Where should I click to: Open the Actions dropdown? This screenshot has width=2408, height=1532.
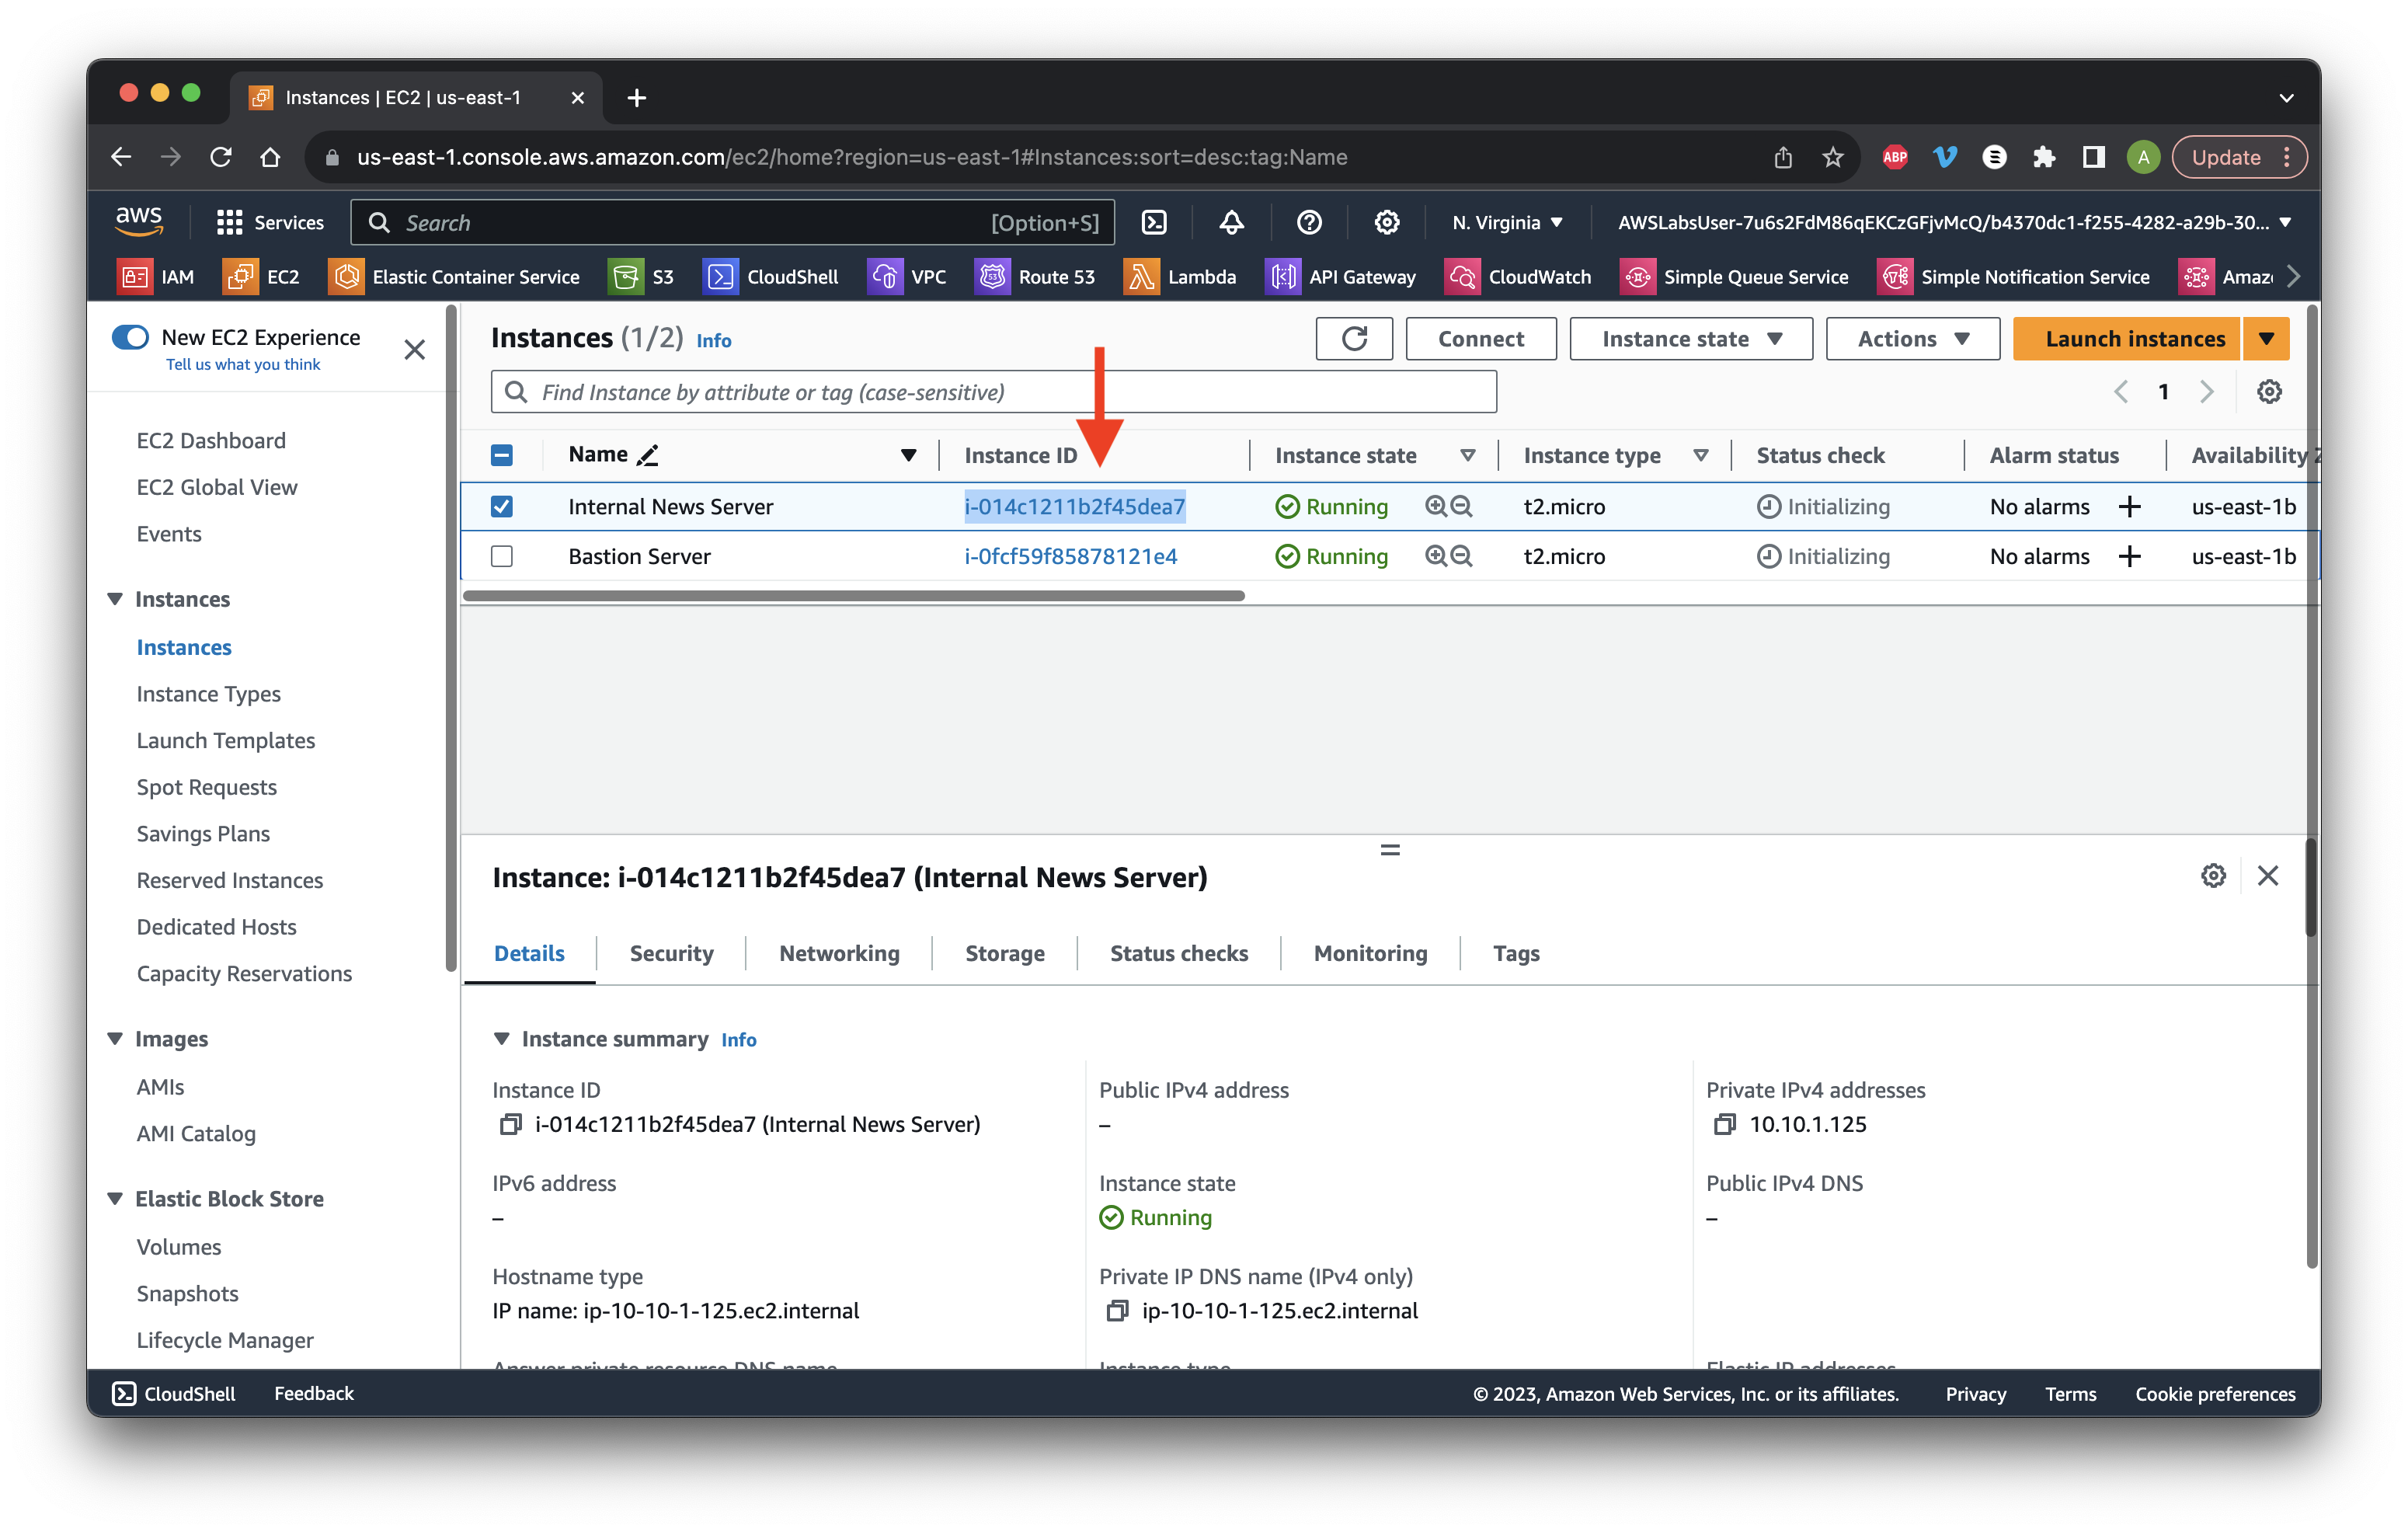tap(1913, 339)
